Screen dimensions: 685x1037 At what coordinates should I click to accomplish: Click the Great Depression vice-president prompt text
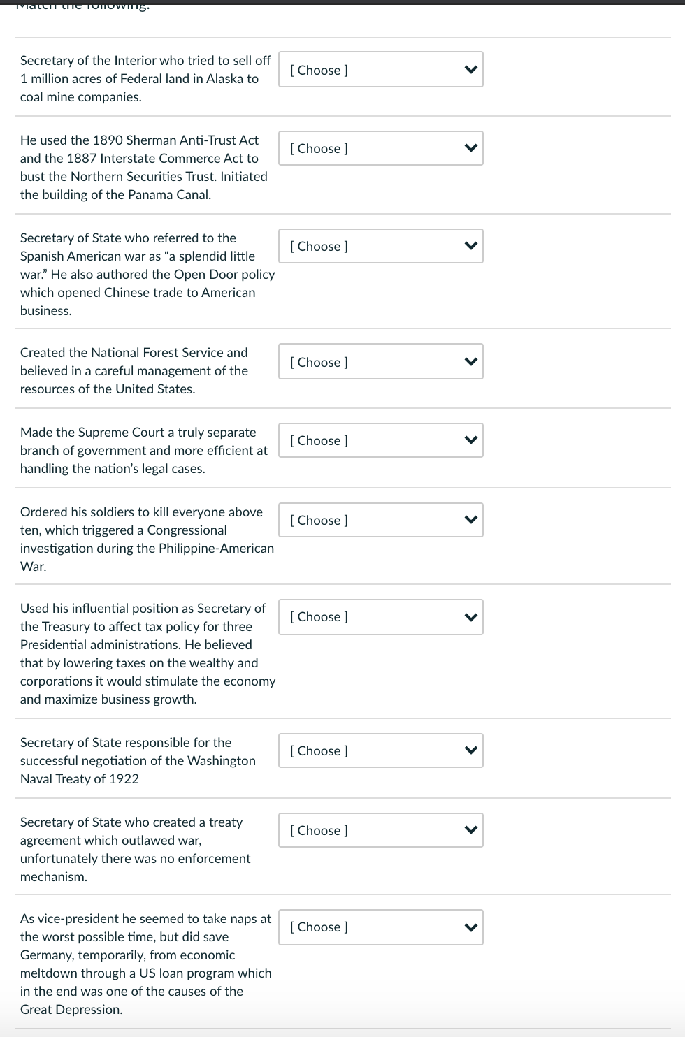click(x=145, y=964)
